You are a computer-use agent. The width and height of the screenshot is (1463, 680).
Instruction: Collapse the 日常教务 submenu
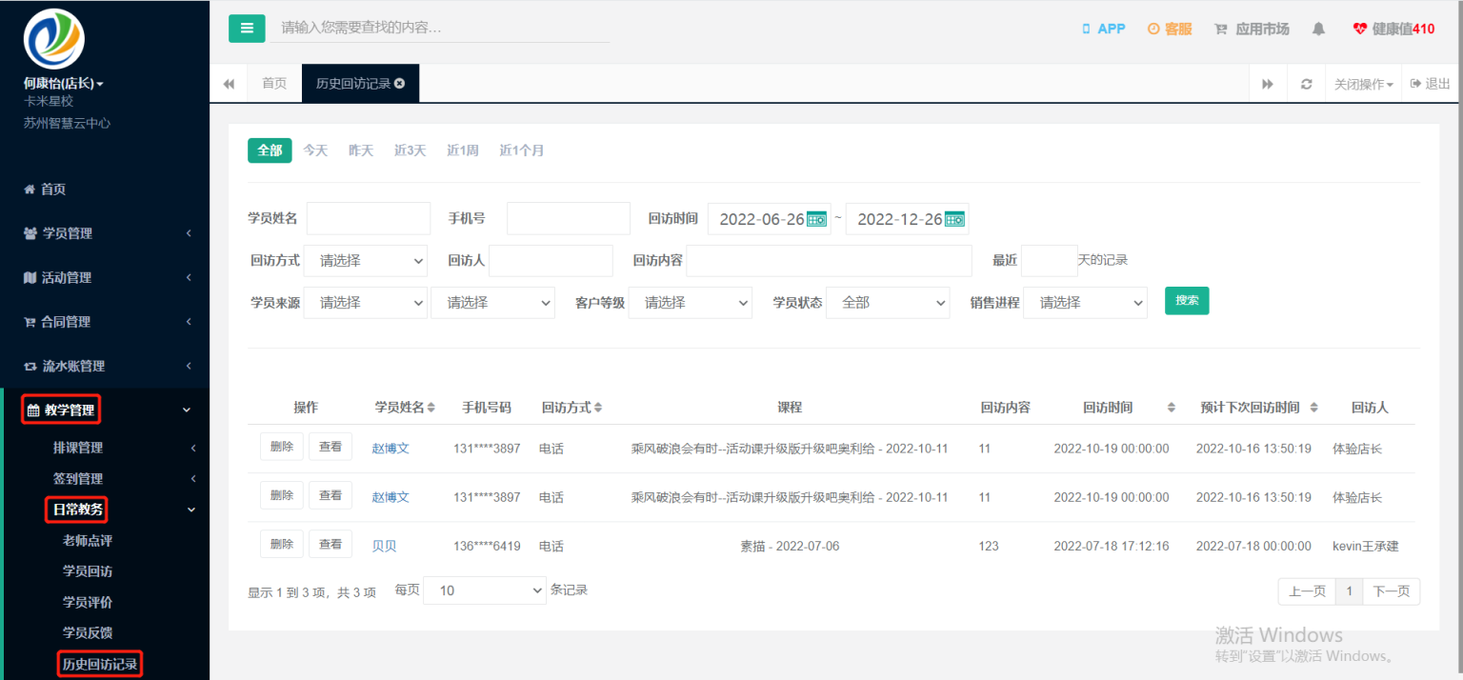(105, 510)
